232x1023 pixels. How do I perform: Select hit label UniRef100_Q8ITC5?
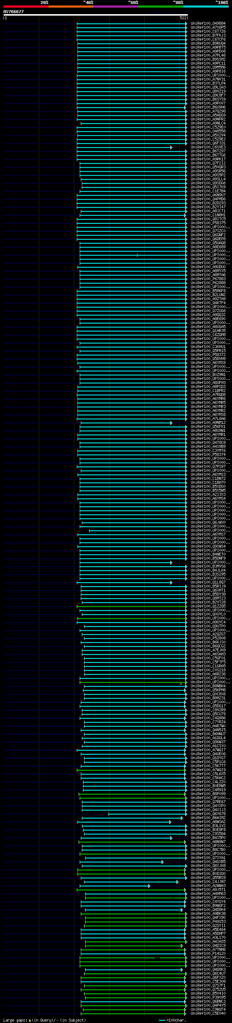point(208,219)
